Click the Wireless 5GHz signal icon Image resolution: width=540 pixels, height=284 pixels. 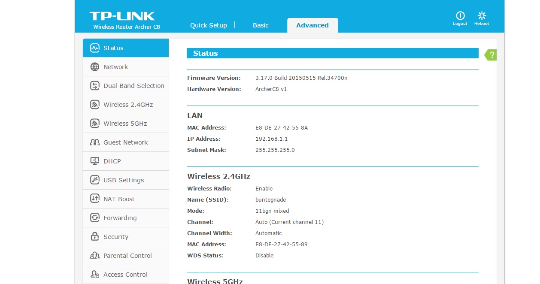tap(95, 124)
